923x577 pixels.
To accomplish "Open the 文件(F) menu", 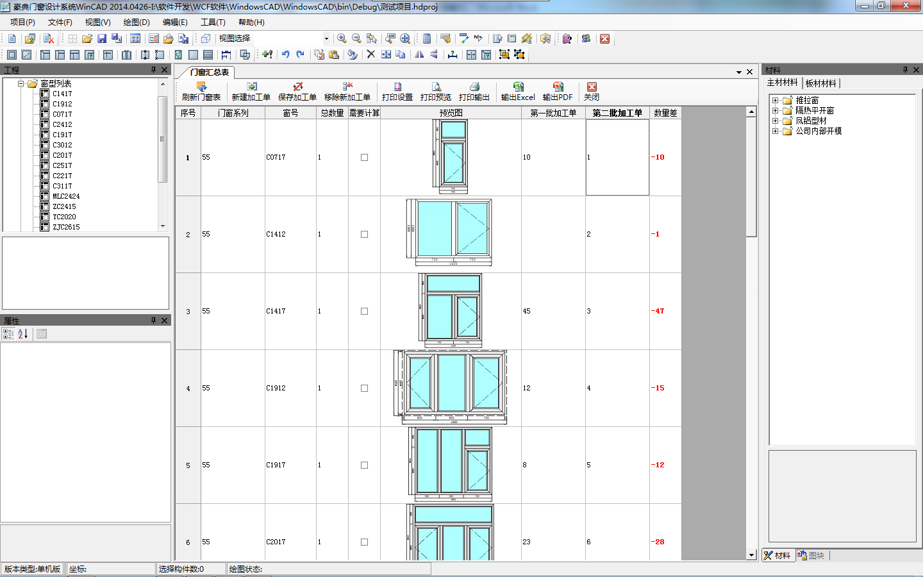I will coord(60,22).
